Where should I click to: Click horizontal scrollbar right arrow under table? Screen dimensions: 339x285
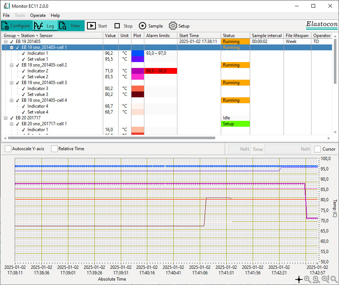[x=329, y=138]
